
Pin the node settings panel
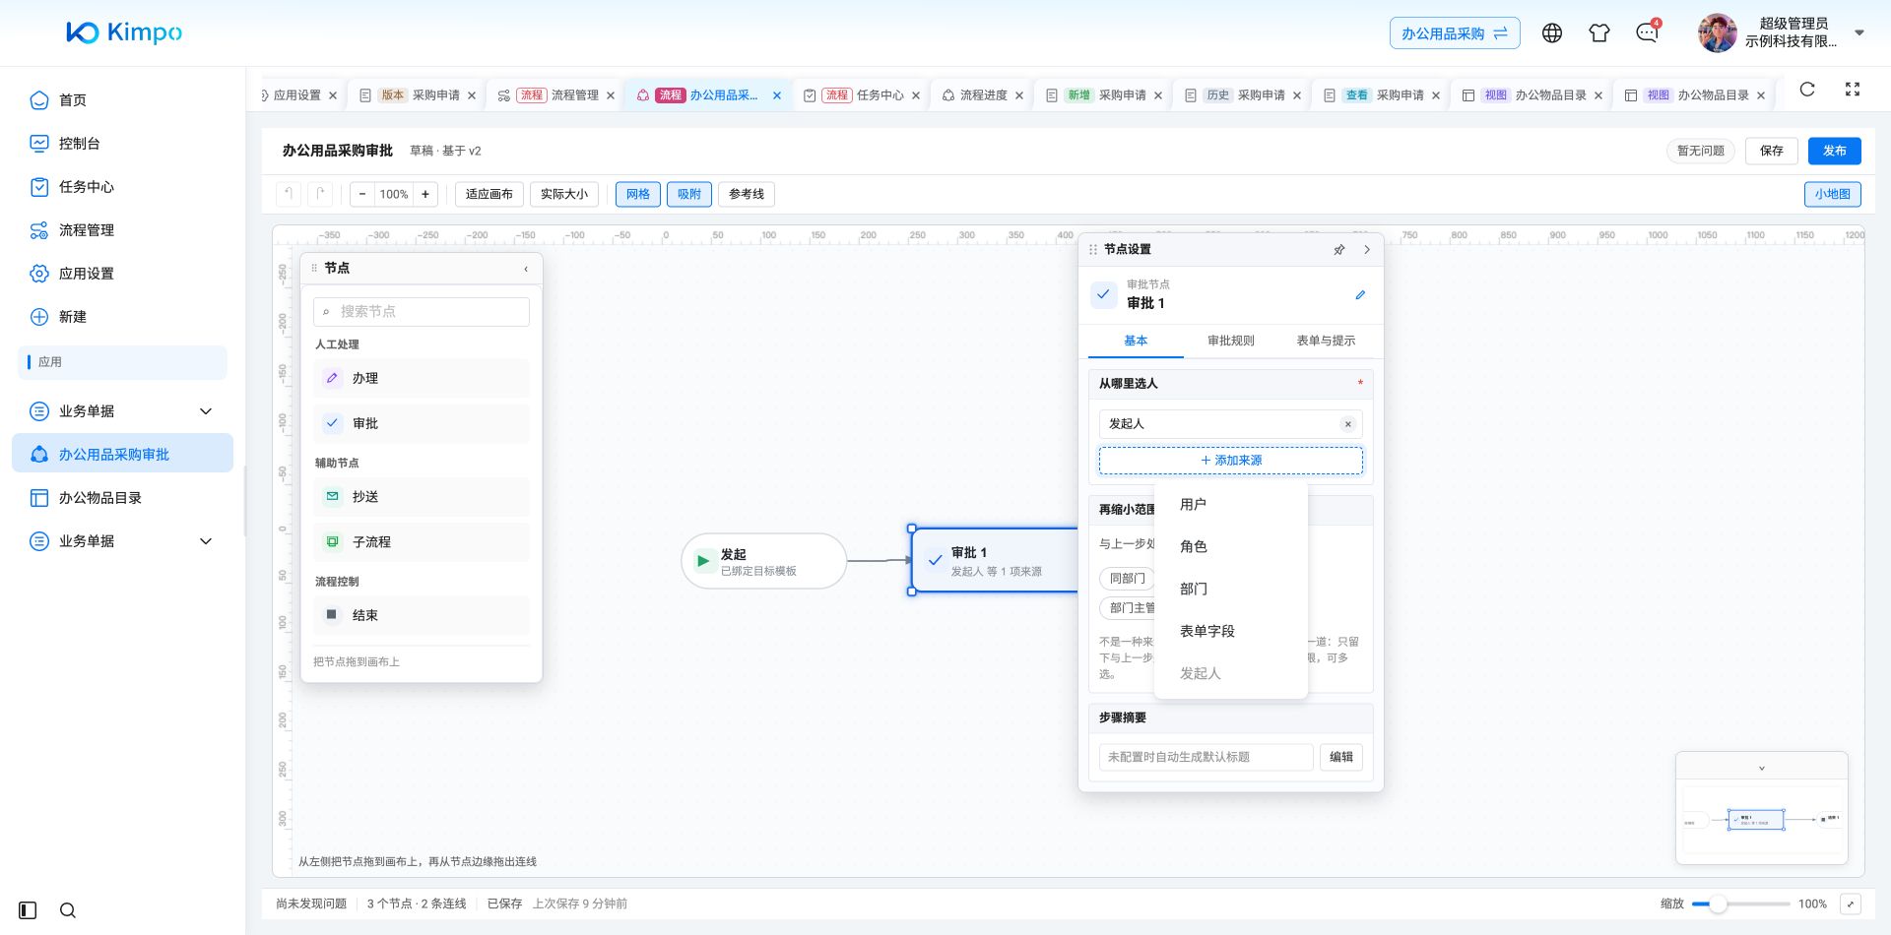[x=1339, y=250]
